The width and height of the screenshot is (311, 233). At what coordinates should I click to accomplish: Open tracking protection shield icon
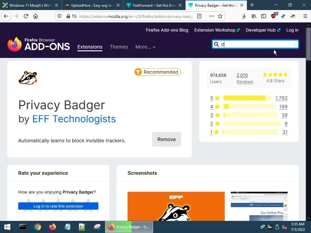[60, 16]
